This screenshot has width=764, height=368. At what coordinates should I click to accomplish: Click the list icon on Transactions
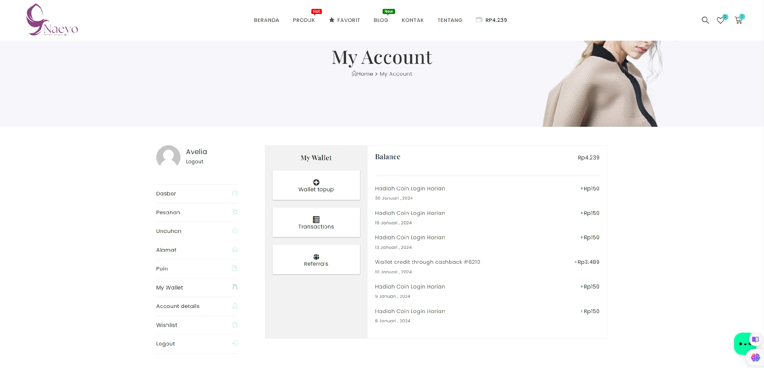pyautogui.click(x=316, y=220)
